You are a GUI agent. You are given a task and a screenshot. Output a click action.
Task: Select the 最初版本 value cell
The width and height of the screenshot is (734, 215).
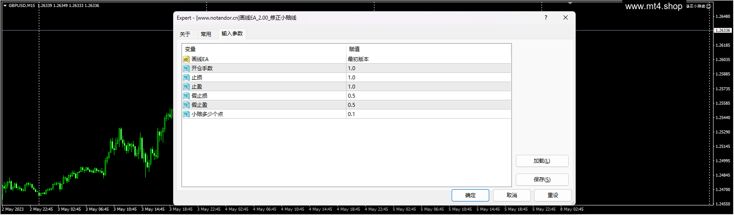(429, 59)
